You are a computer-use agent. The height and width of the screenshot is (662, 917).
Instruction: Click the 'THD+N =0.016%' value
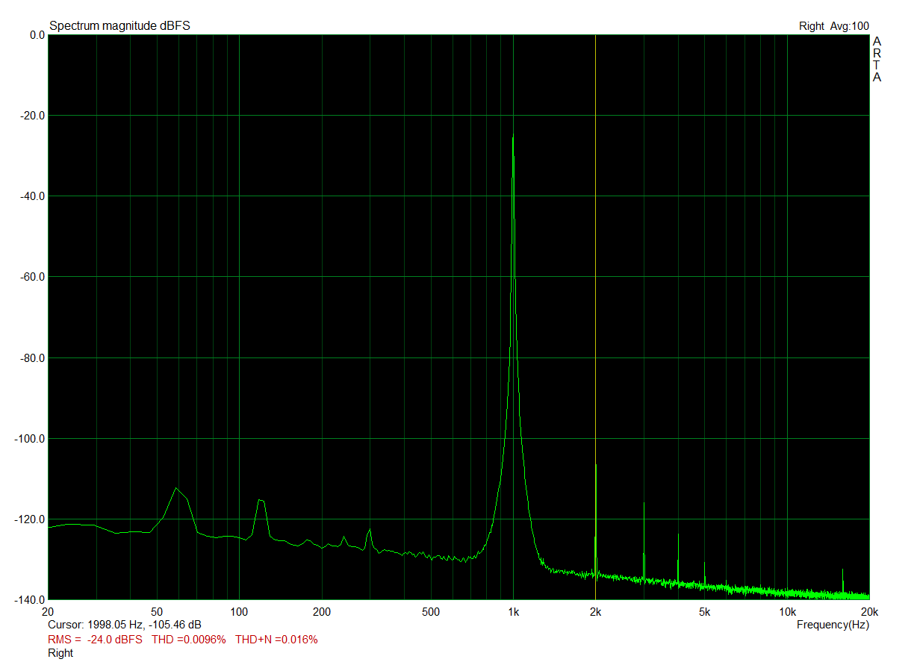coord(276,640)
